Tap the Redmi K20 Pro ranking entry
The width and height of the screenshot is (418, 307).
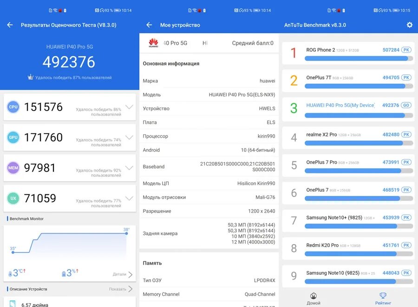click(x=348, y=248)
